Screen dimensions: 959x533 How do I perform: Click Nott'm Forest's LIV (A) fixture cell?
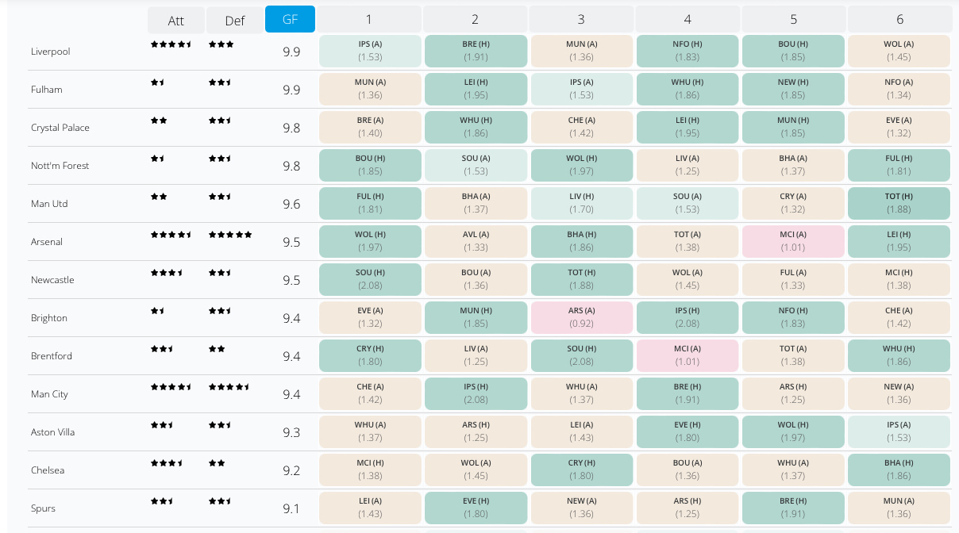point(687,165)
